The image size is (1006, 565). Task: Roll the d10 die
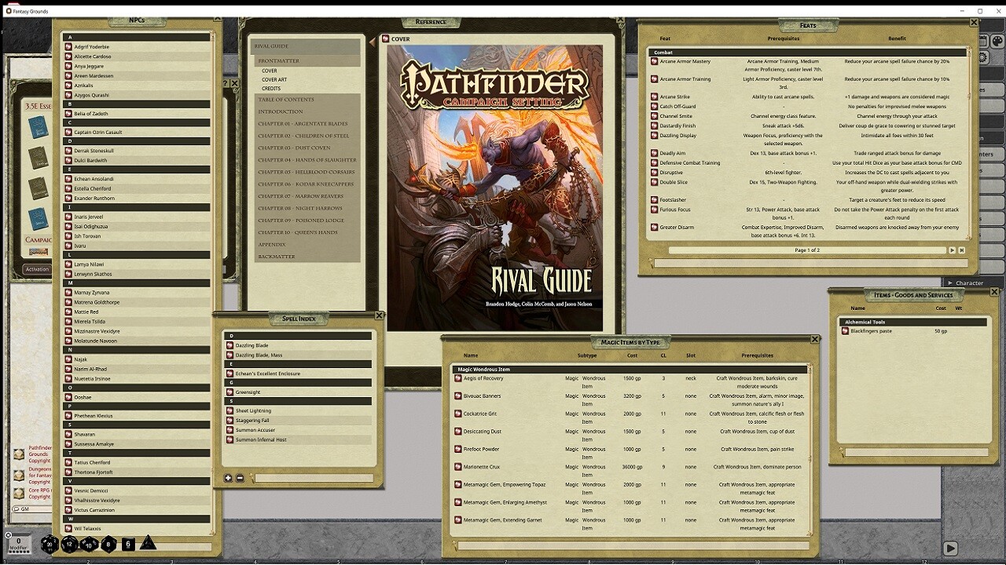click(x=88, y=545)
